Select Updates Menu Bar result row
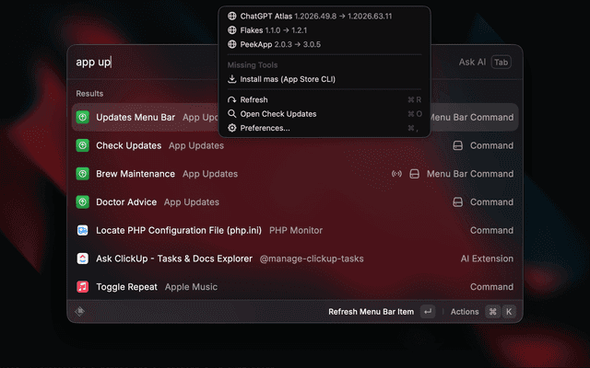 [x=295, y=117]
